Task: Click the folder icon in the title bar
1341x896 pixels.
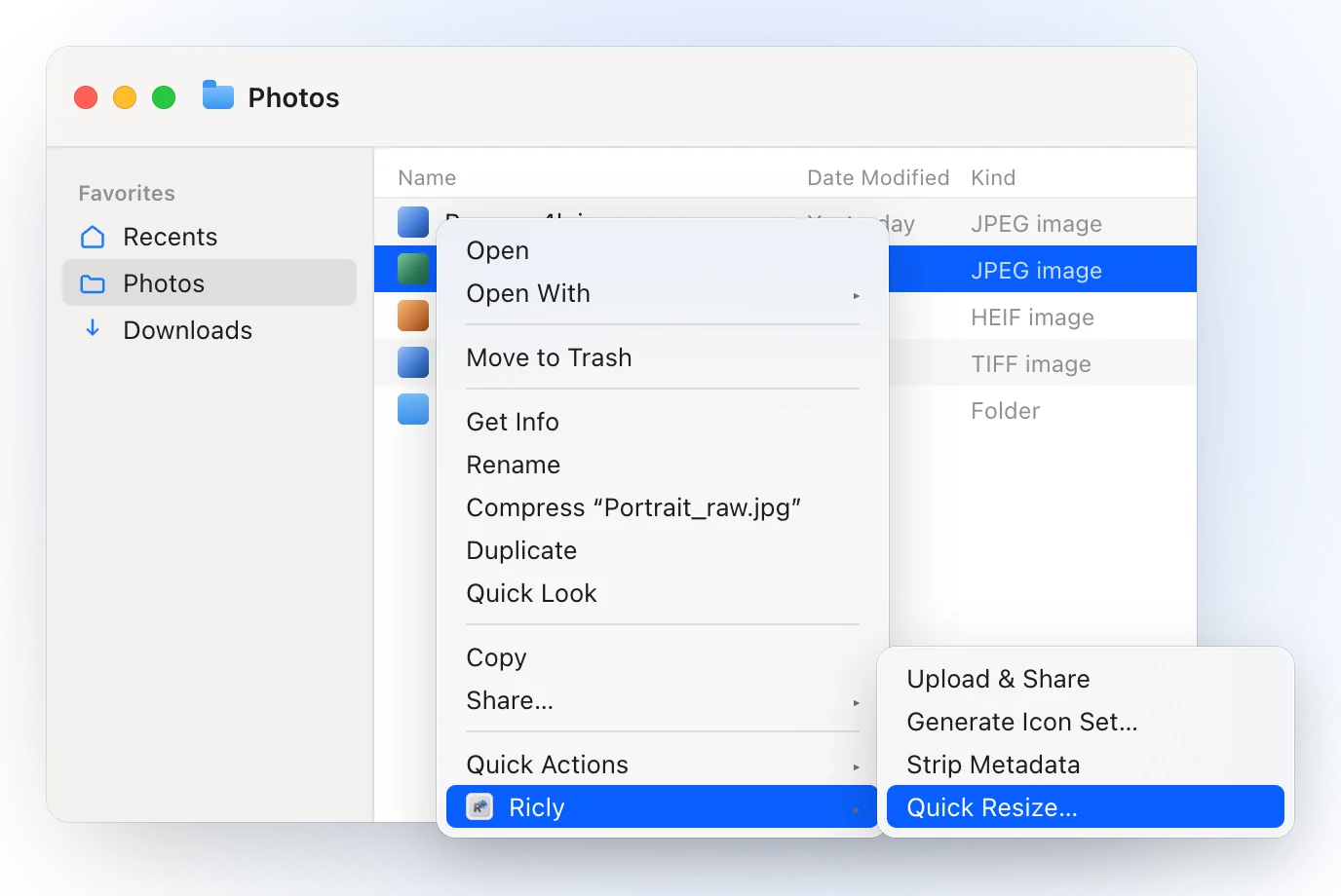Action: (x=218, y=96)
